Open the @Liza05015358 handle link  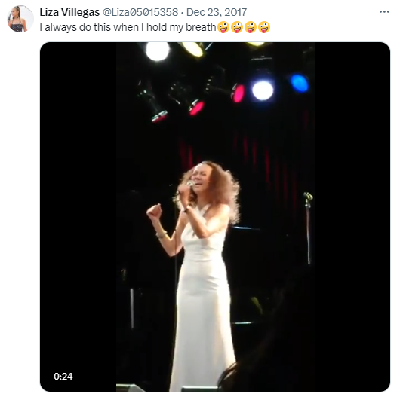(140, 12)
